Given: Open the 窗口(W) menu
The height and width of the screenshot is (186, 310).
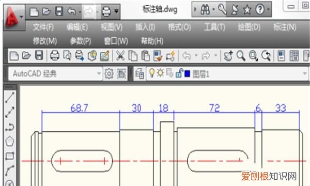Looking at the screenshot, I should click(116, 41).
